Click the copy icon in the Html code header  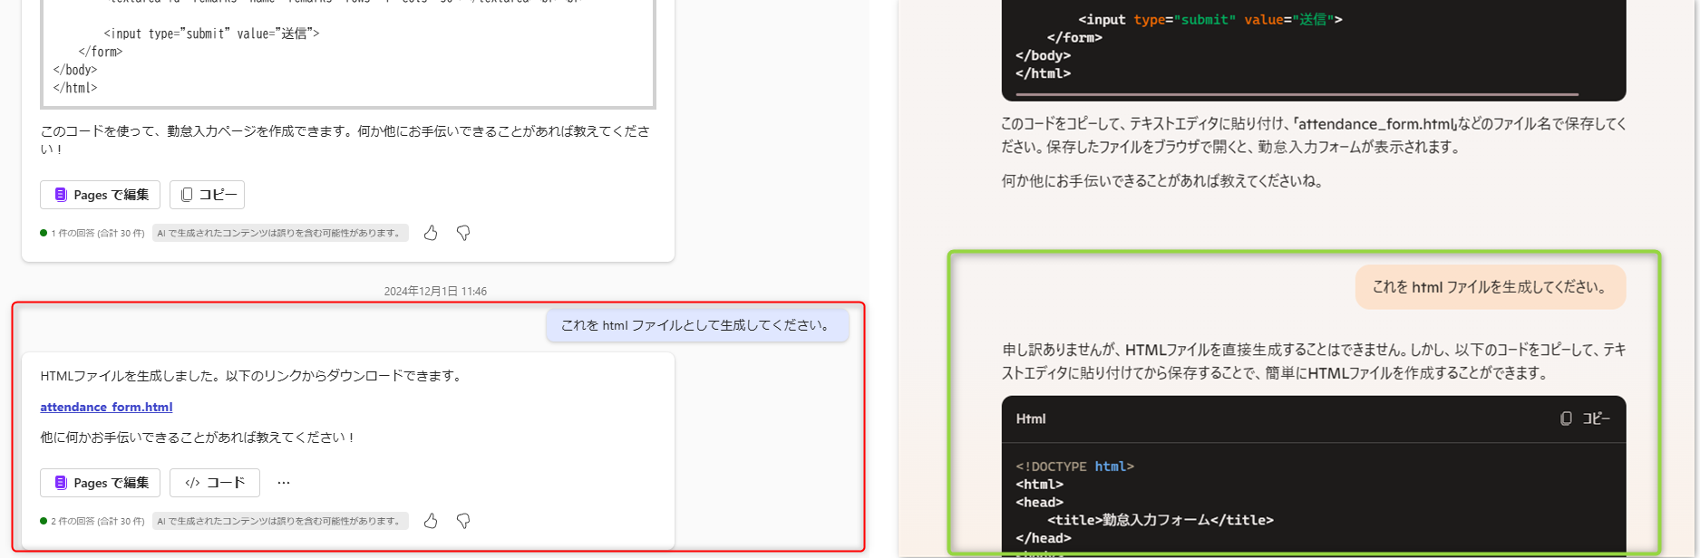[x=1566, y=418]
